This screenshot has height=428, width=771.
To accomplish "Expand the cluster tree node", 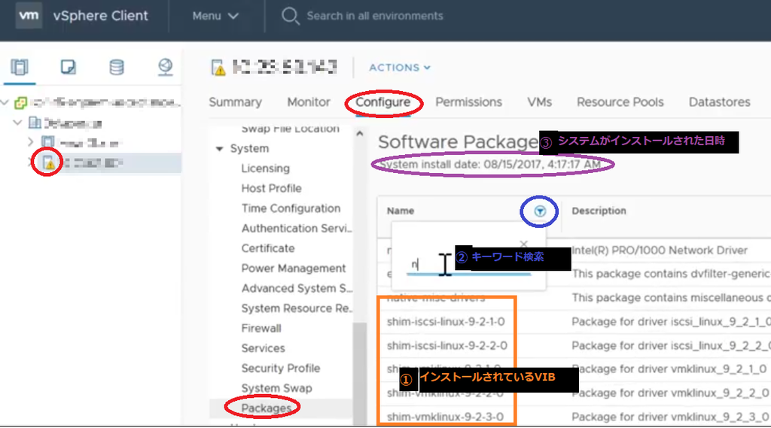I will click(30, 142).
